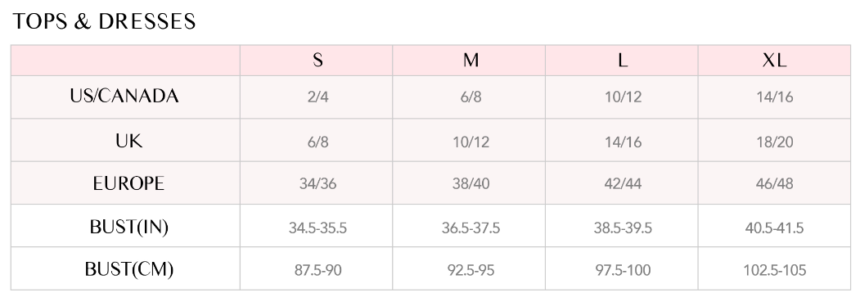Click the EUROPE row label

tap(128, 183)
